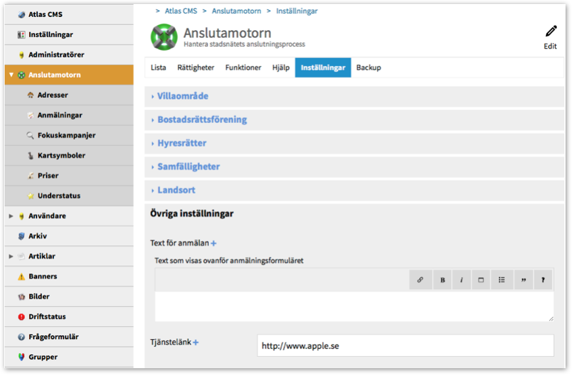Screen dimensions: 573x377
Task: Toggle italic formatting in the text editor
Action: (462, 280)
